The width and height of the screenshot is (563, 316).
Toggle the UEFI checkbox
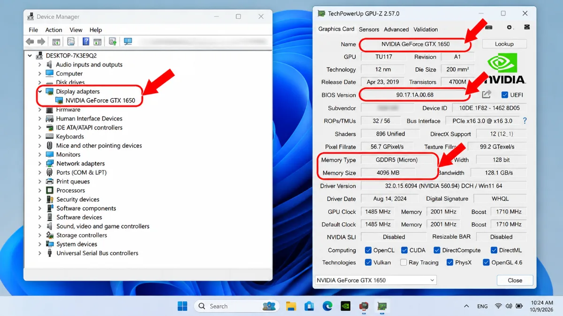tap(505, 95)
